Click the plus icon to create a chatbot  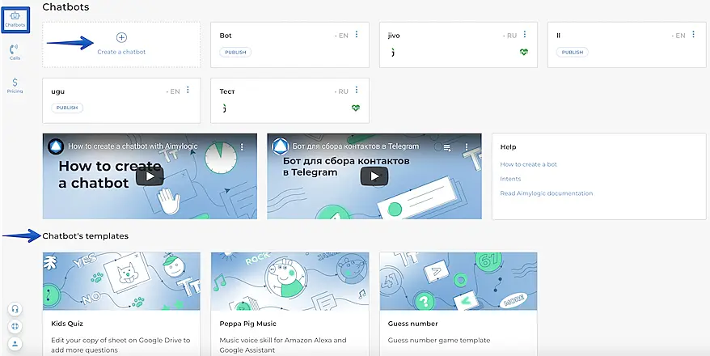[121, 37]
